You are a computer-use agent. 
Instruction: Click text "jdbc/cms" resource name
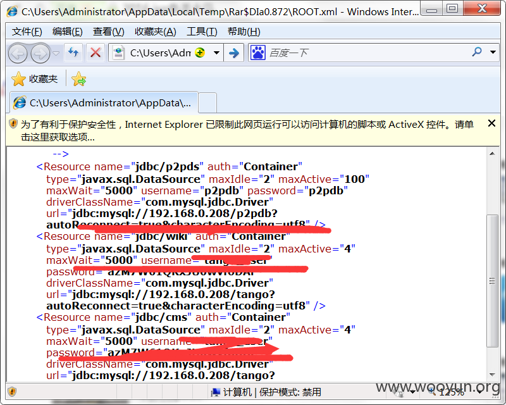161,317
